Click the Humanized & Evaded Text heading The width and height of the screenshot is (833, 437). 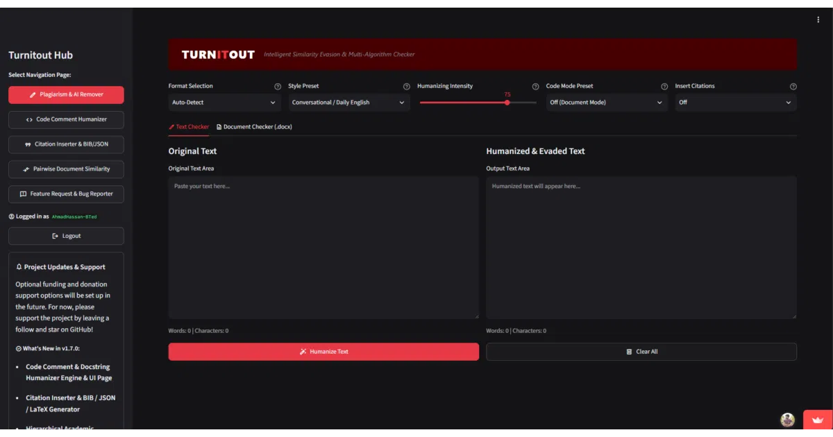point(536,151)
